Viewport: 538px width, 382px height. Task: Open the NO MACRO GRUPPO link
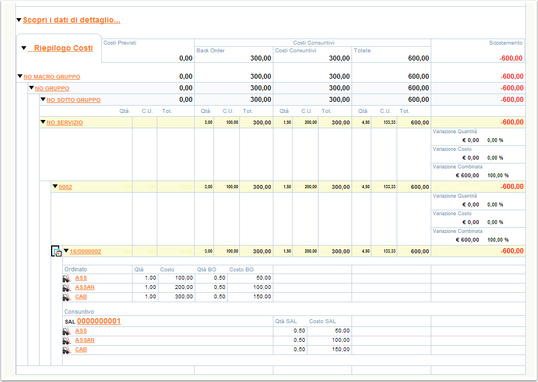(x=52, y=77)
